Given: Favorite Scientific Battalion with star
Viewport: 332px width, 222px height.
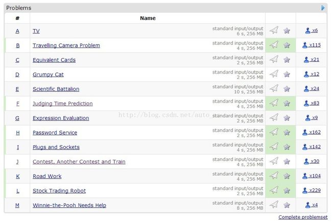Looking at the screenshot, I should coord(287,89).
